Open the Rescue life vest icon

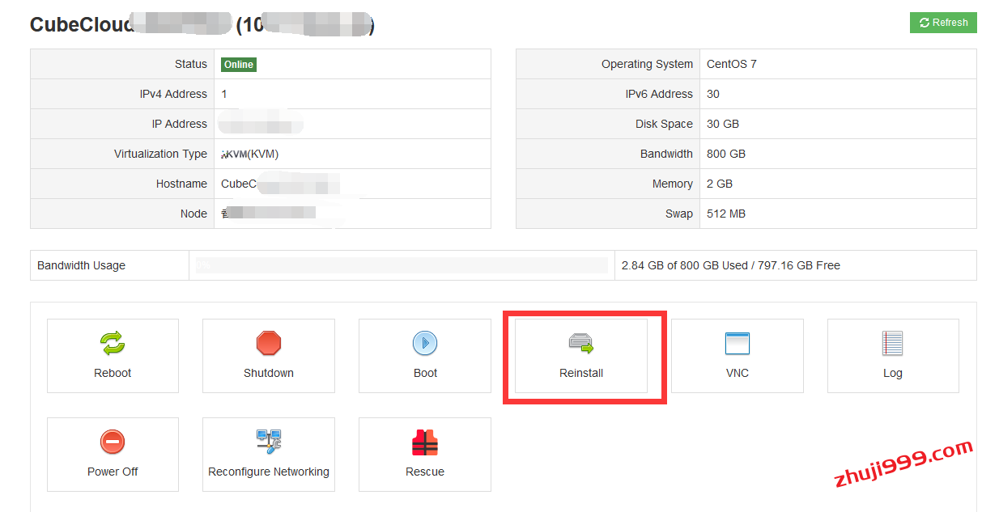pos(425,442)
